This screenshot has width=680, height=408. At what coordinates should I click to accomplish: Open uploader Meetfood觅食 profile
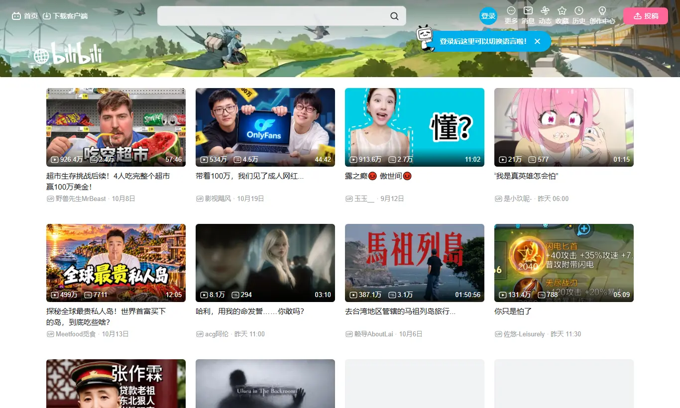[76, 334]
